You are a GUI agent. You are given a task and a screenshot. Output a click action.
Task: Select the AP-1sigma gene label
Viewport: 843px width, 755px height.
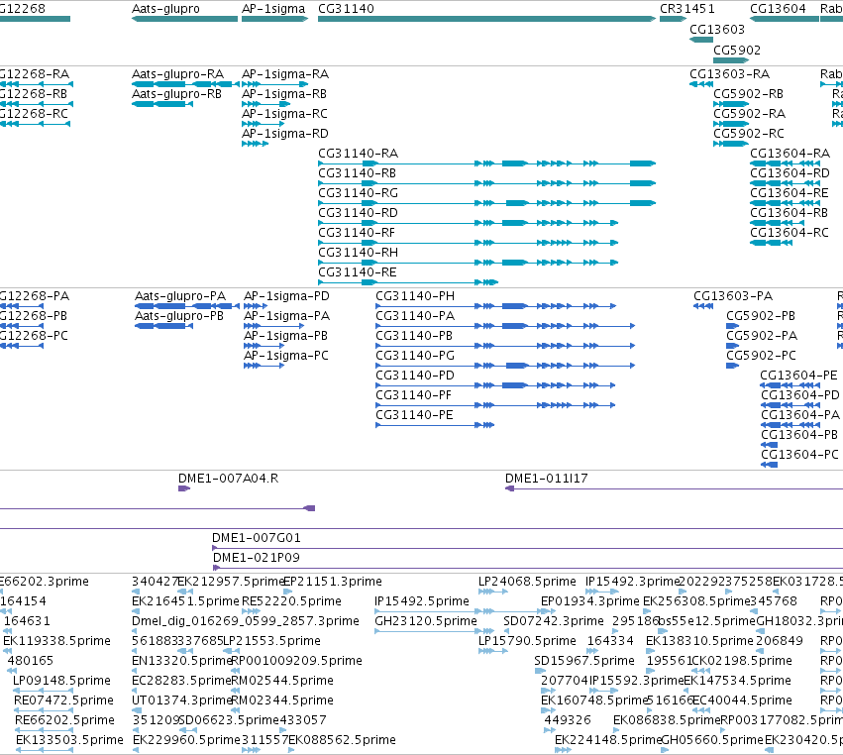click(273, 9)
